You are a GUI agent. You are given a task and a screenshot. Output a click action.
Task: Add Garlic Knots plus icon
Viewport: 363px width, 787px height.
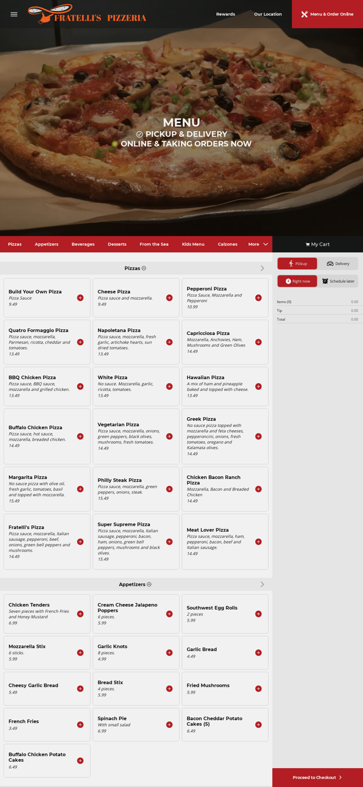pyautogui.click(x=169, y=653)
